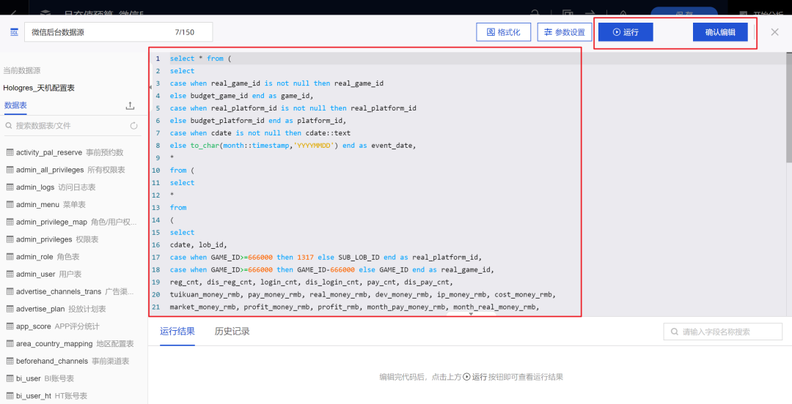Click the table icon for bi_user_ht

click(x=10, y=396)
